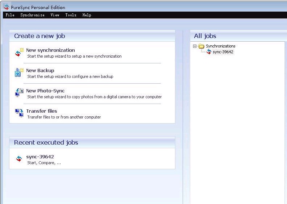Select the Transfer files title text
The height and width of the screenshot is (204, 287).
(x=41, y=111)
